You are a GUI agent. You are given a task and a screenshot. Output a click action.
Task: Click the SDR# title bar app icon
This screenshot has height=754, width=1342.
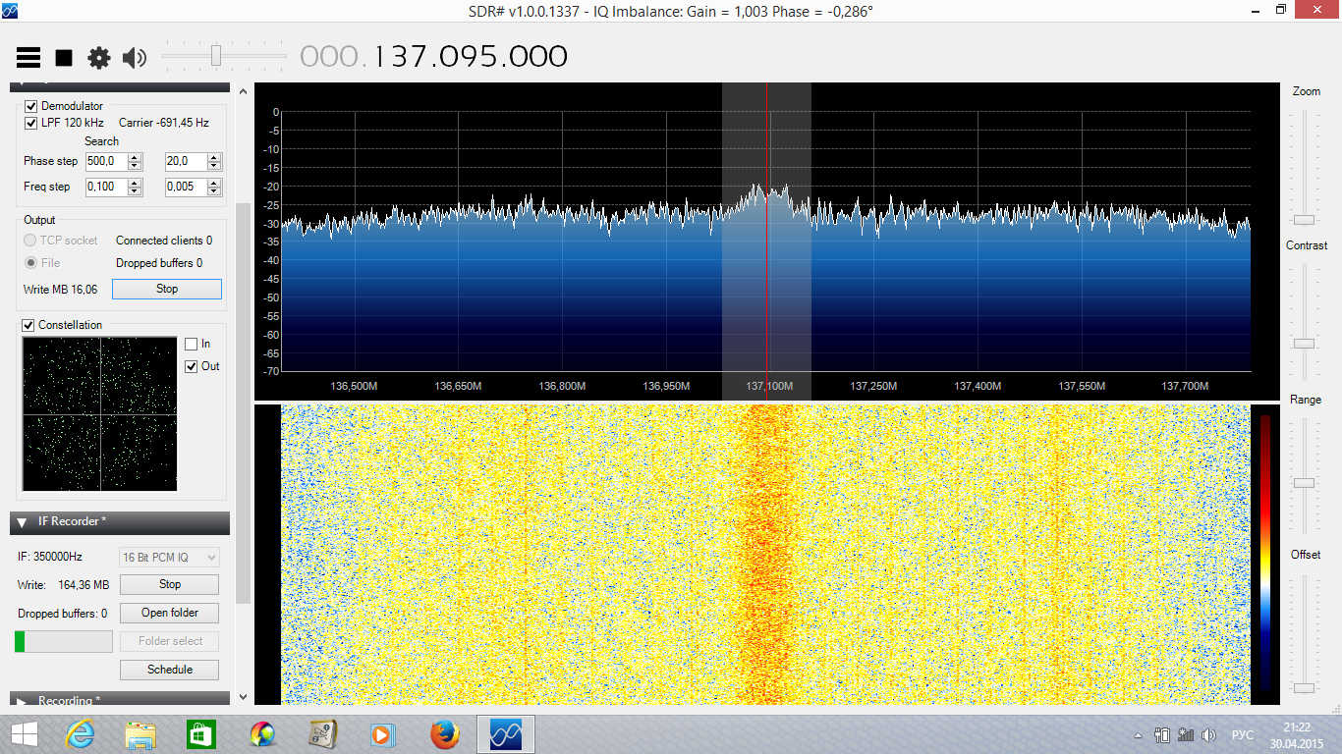11,10
